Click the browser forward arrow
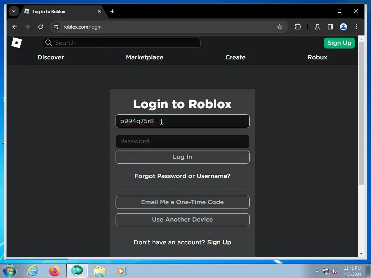This screenshot has height=278, width=371. pos(28,27)
